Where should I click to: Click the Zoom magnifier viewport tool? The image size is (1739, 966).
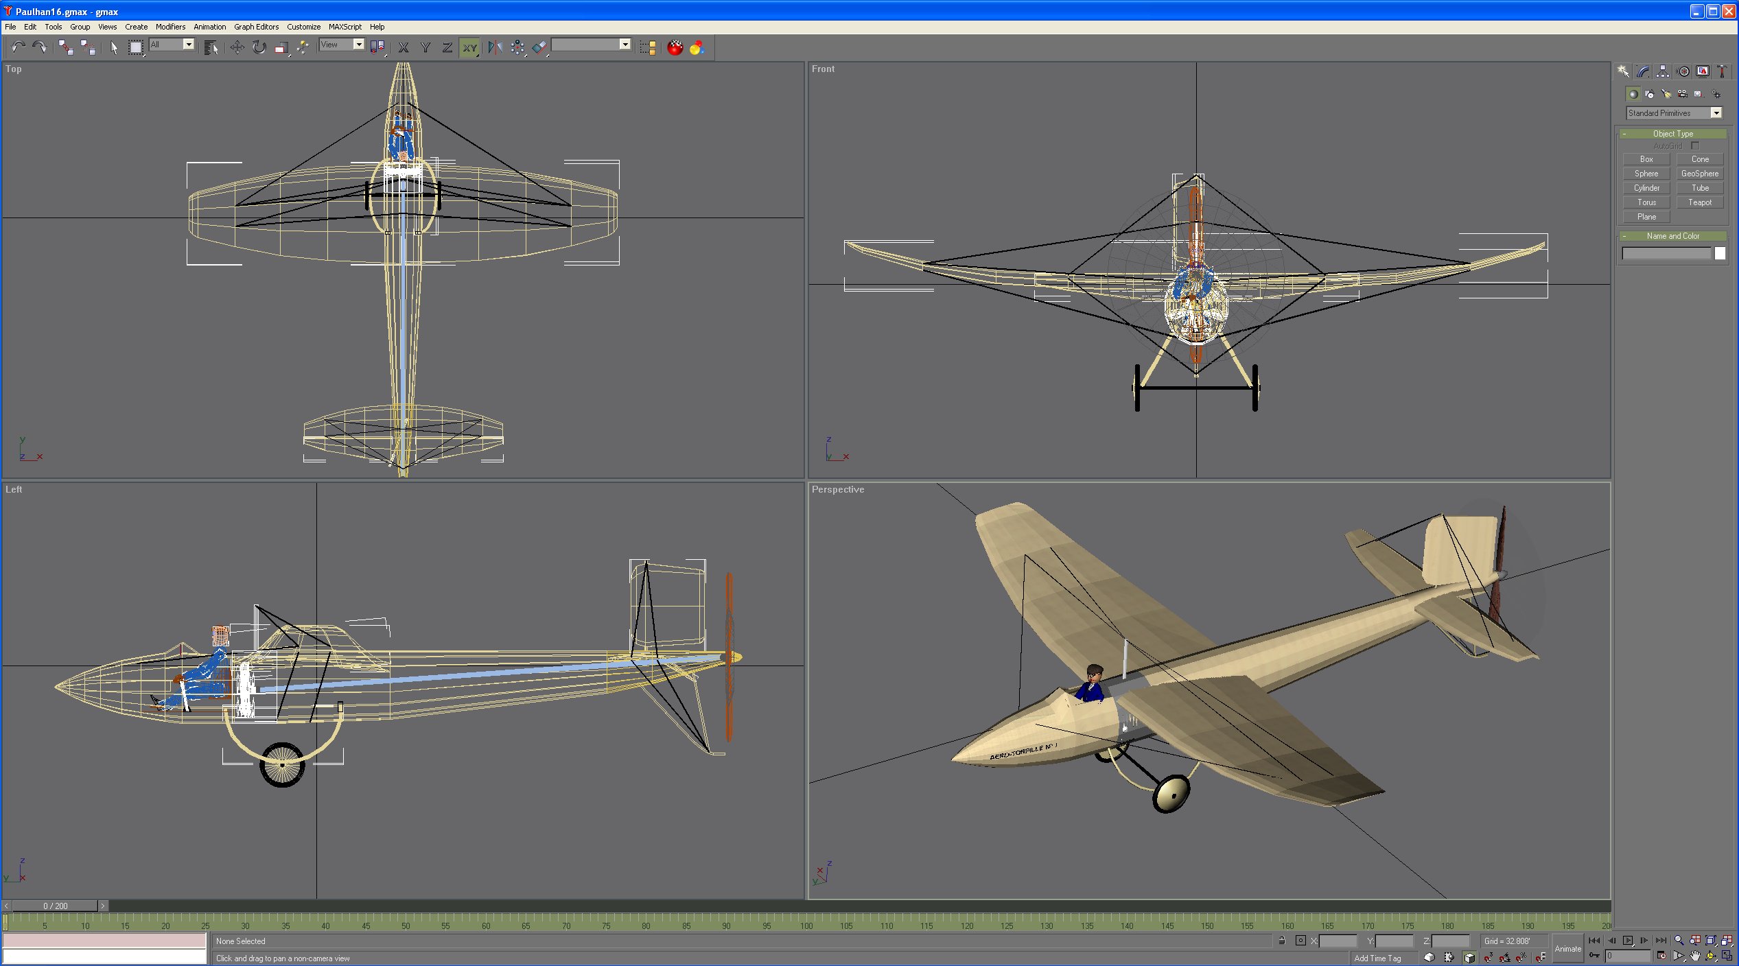pyautogui.click(x=1679, y=941)
